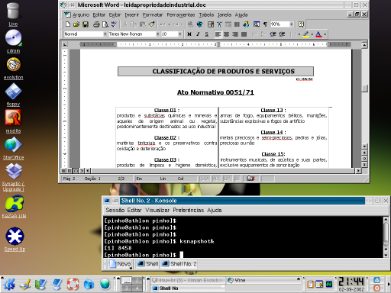Save the document with the floppy icon

86,24
